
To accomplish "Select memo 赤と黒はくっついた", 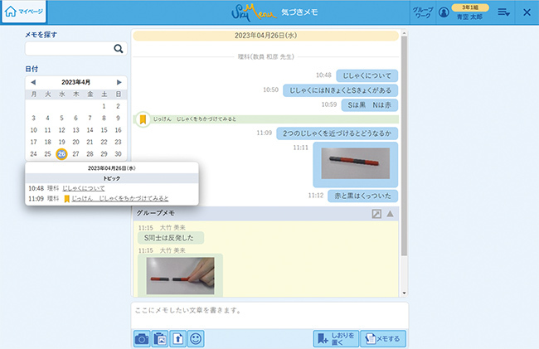I will (362, 196).
